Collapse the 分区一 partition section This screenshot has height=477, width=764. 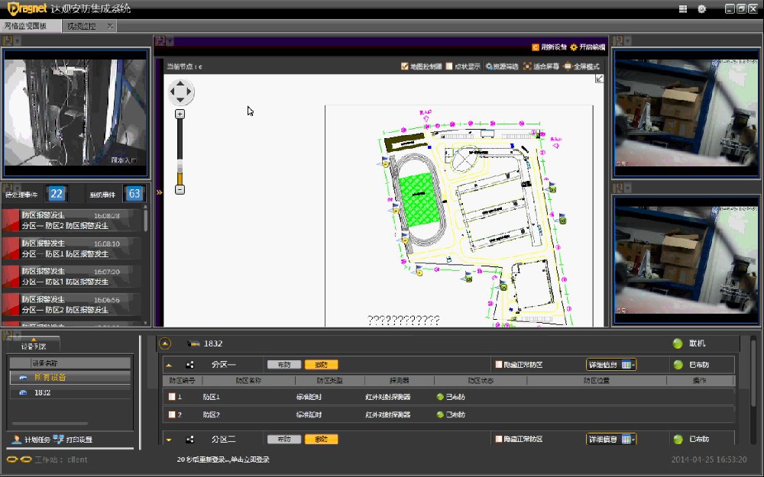[x=169, y=365]
